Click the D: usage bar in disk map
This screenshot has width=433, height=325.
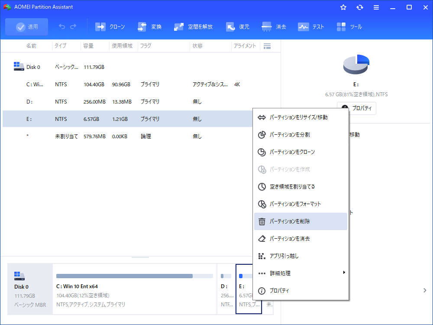226,276
